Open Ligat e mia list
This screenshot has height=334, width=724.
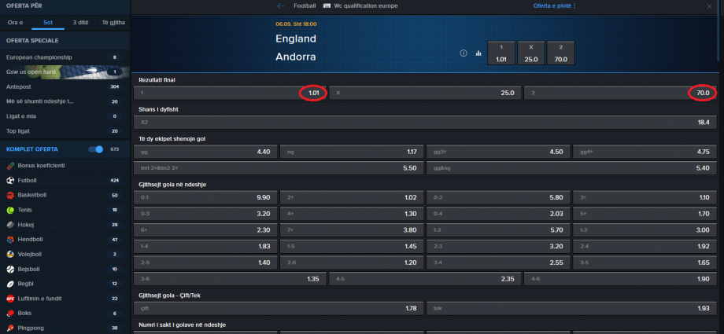point(65,116)
